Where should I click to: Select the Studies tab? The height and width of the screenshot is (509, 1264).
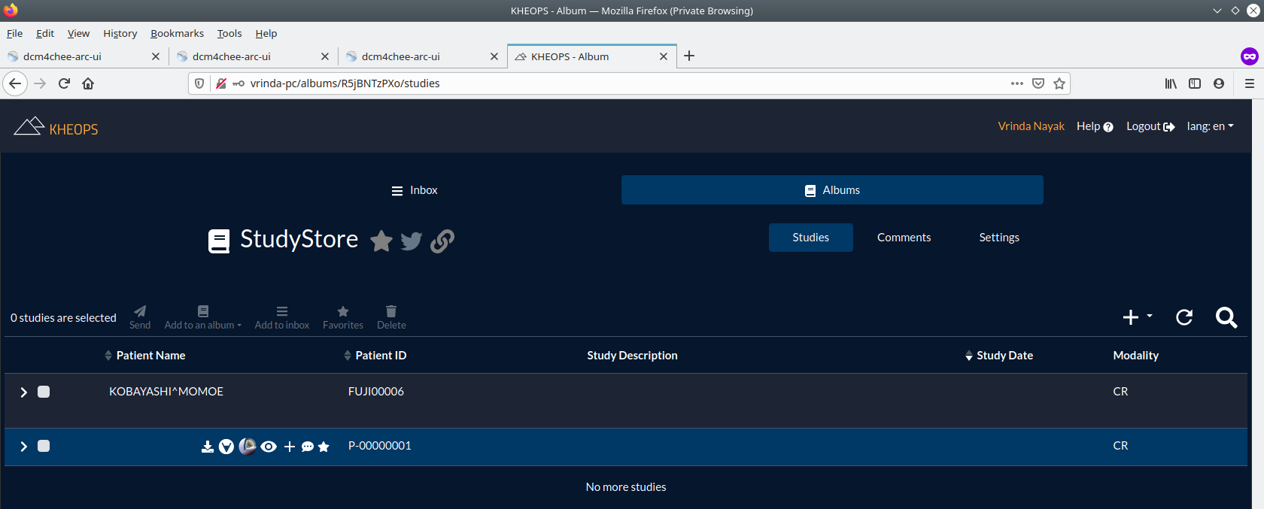coord(810,238)
